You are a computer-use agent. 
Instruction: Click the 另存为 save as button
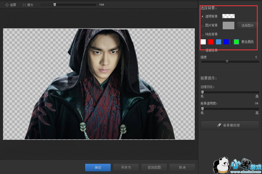tap(126, 168)
